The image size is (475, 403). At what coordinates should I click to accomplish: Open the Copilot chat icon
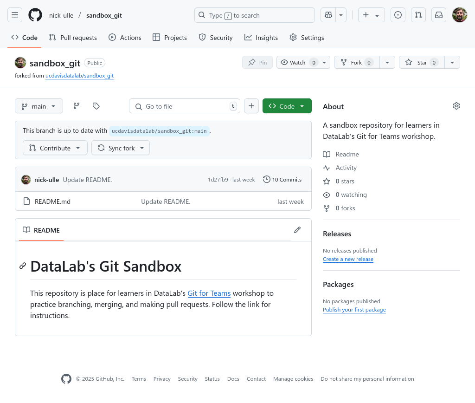pos(328,15)
